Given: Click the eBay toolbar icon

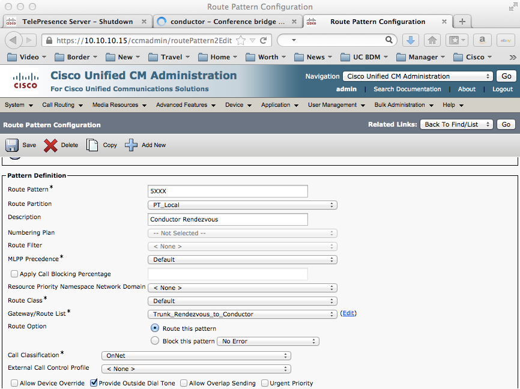Looking at the screenshot, I should tap(506, 40).
